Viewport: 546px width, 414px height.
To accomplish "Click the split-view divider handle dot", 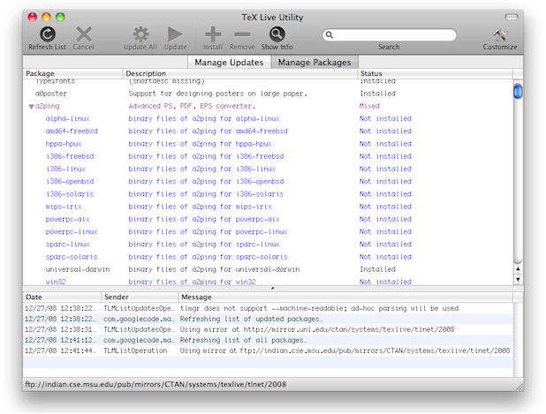I will [273, 288].
